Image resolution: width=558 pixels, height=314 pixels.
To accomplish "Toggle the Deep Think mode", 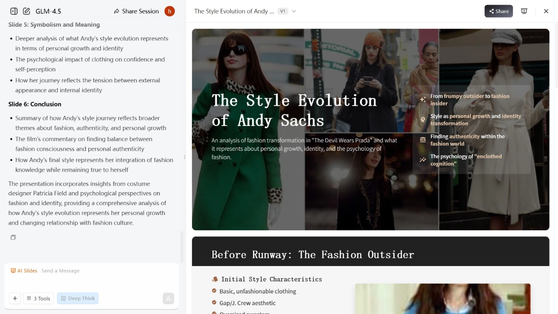I will 78,299.
